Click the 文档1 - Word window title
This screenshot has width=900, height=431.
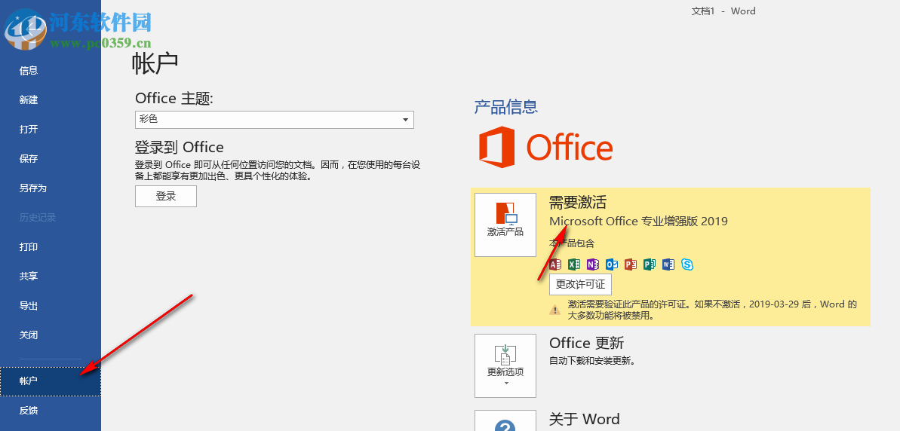(x=724, y=11)
